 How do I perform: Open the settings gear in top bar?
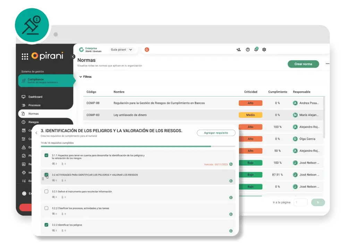point(264,49)
